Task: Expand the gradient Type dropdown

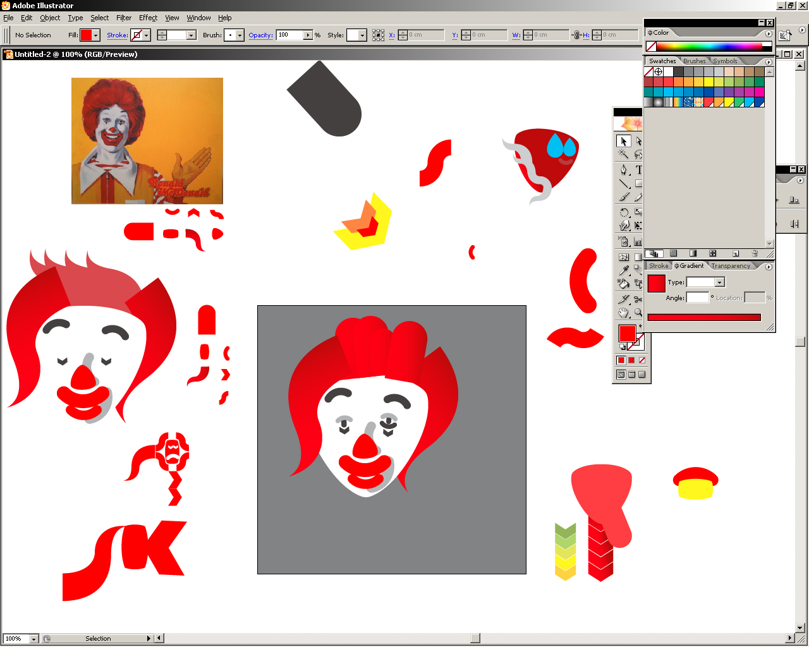Action: (x=719, y=282)
